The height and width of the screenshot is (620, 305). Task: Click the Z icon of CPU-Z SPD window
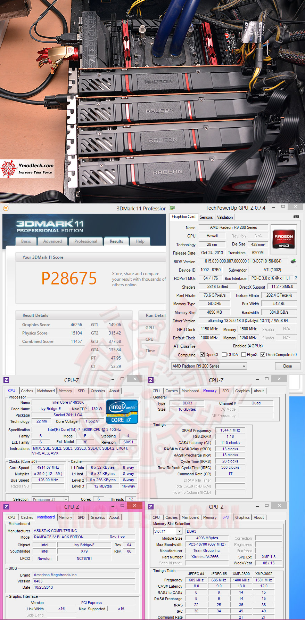point(151,507)
